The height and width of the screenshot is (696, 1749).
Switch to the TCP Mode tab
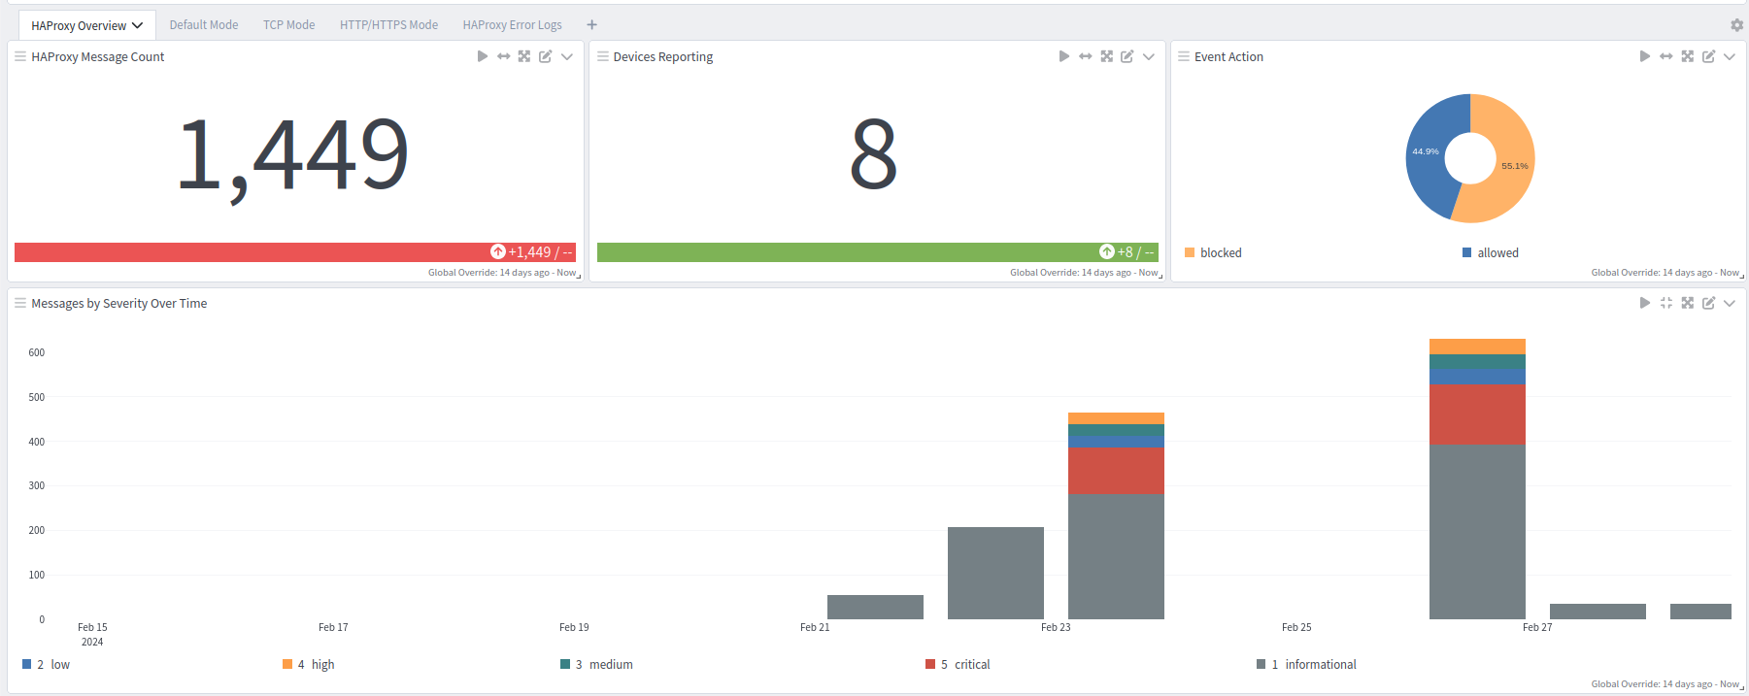(x=288, y=25)
